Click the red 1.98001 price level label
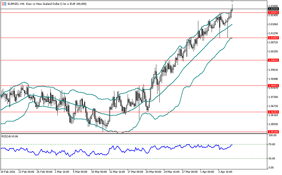This screenshot has width=282, height=175. 273,86
